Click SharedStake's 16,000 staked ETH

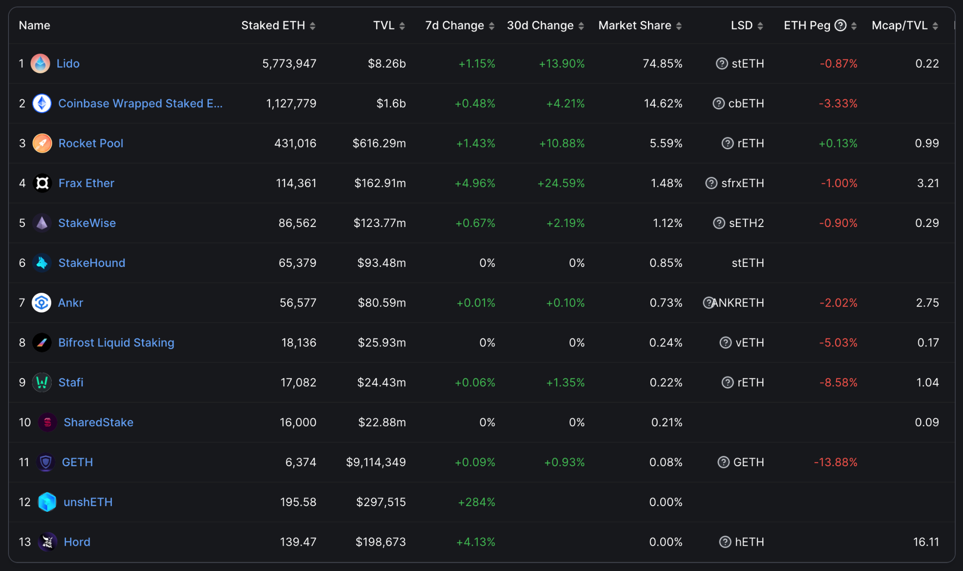tap(298, 422)
